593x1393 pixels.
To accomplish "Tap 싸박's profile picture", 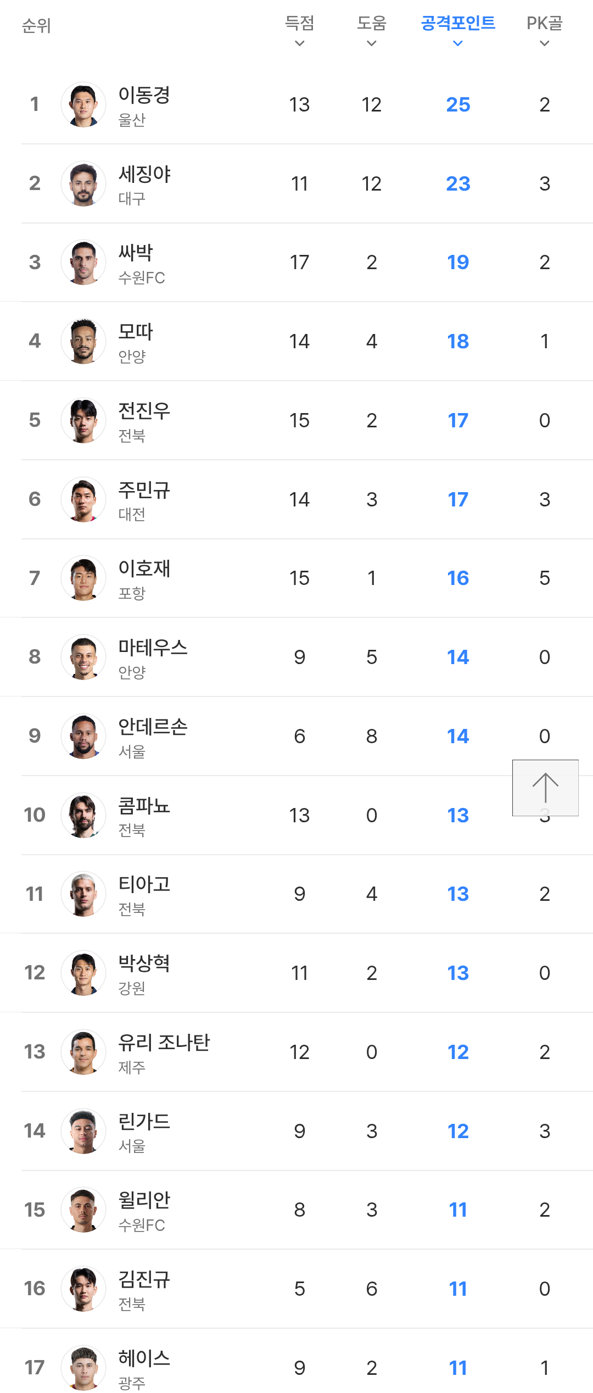I will tap(83, 263).
